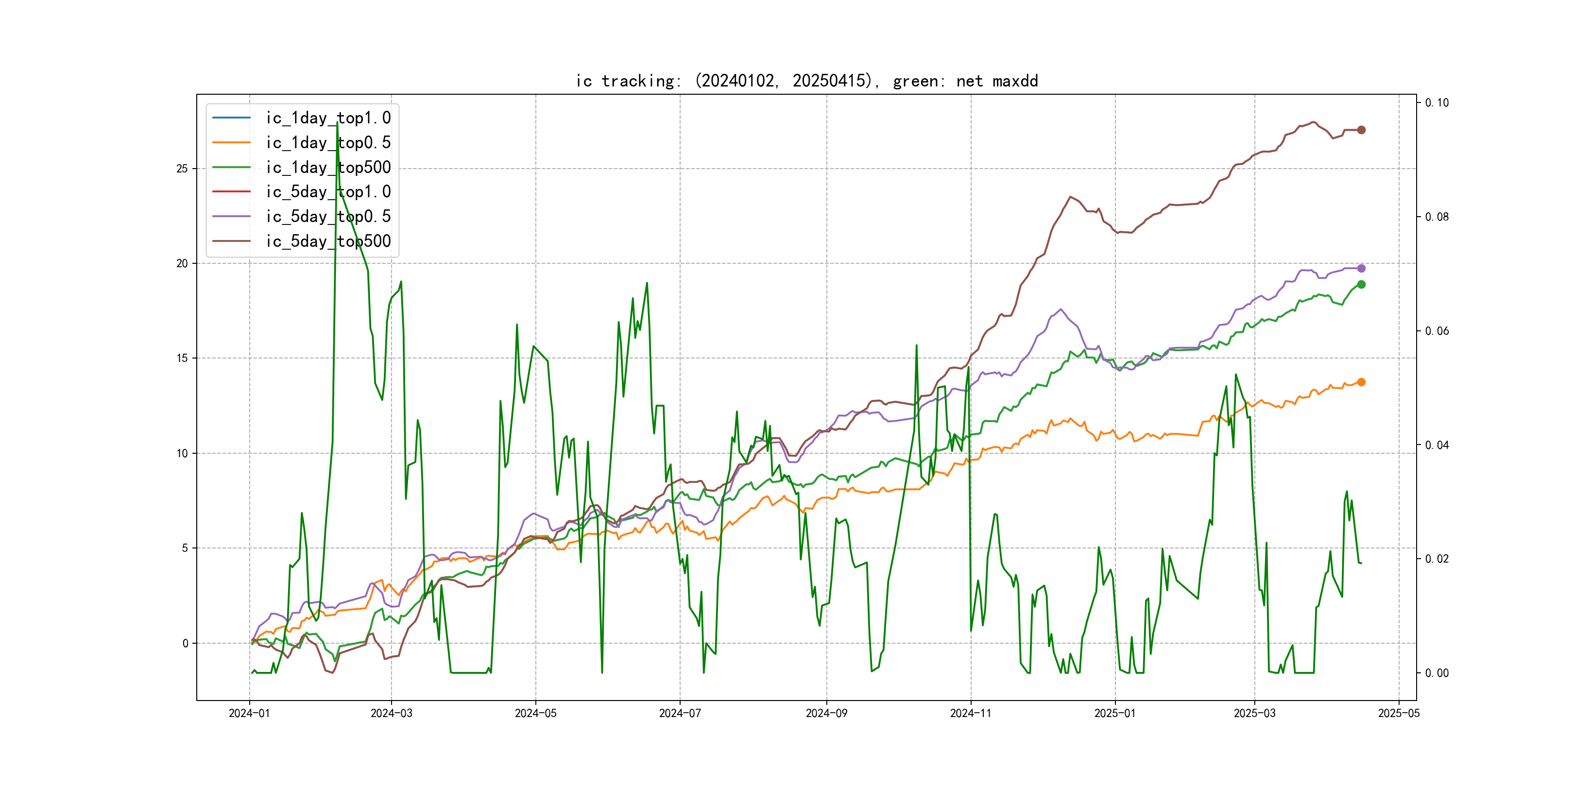Viewport: 1574px width, 787px height.
Task: Click the green end-point marker dot
Action: [1361, 285]
